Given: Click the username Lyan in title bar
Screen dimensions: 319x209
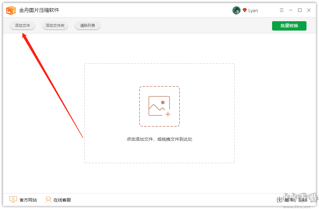Looking at the screenshot, I should coord(253,10).
